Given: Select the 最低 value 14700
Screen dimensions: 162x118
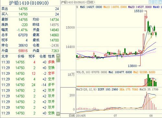Looking at the screenshot, I should [x=54, y=40].
